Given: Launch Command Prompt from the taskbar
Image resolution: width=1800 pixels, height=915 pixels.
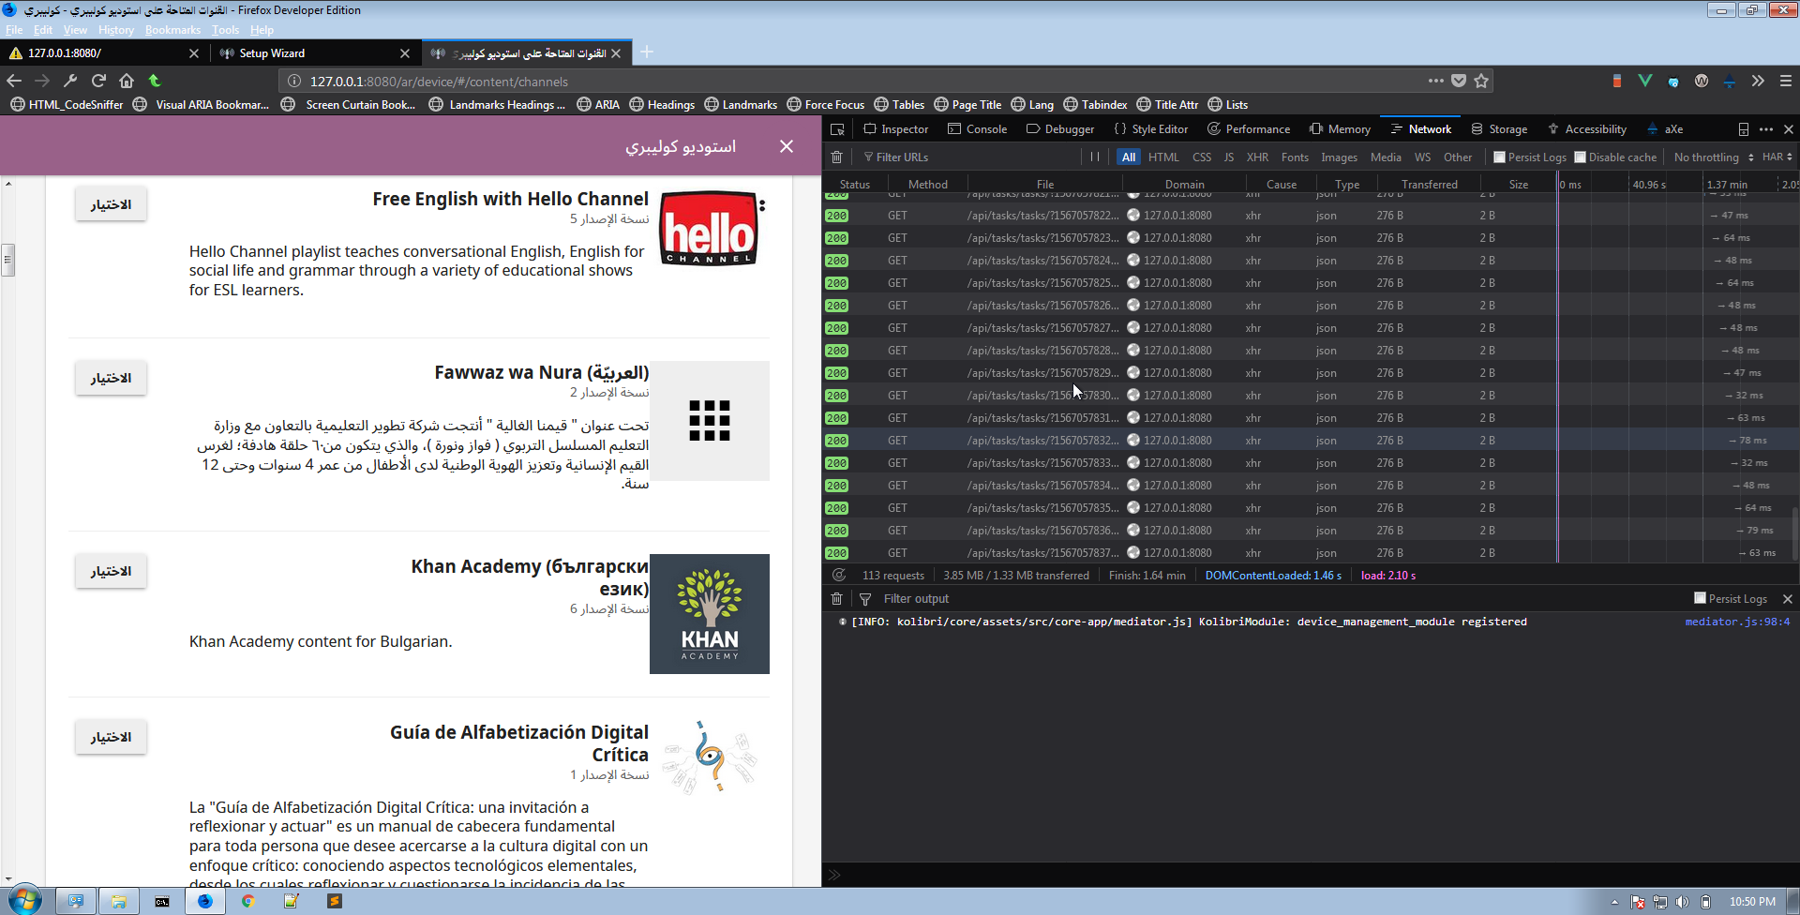Looking at the screenshot, I should coord(162,901).
